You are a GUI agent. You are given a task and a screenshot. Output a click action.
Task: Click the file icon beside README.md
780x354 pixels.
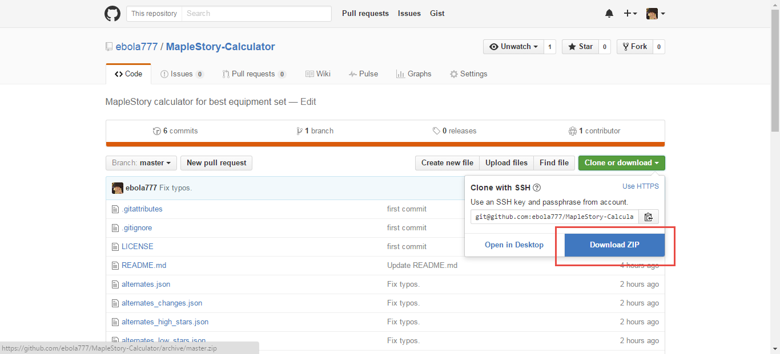click(x=115, y=266)
